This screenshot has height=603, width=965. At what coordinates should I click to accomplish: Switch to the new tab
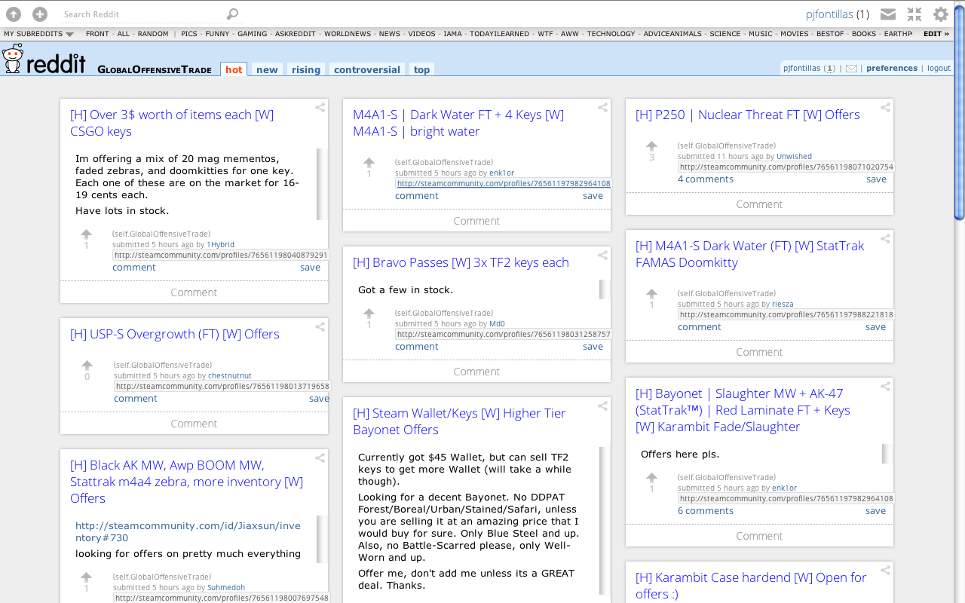click(267, 69)
